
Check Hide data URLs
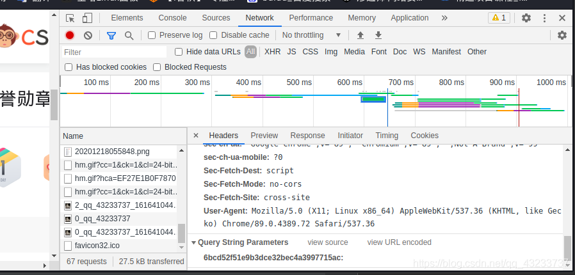[179, 52]
